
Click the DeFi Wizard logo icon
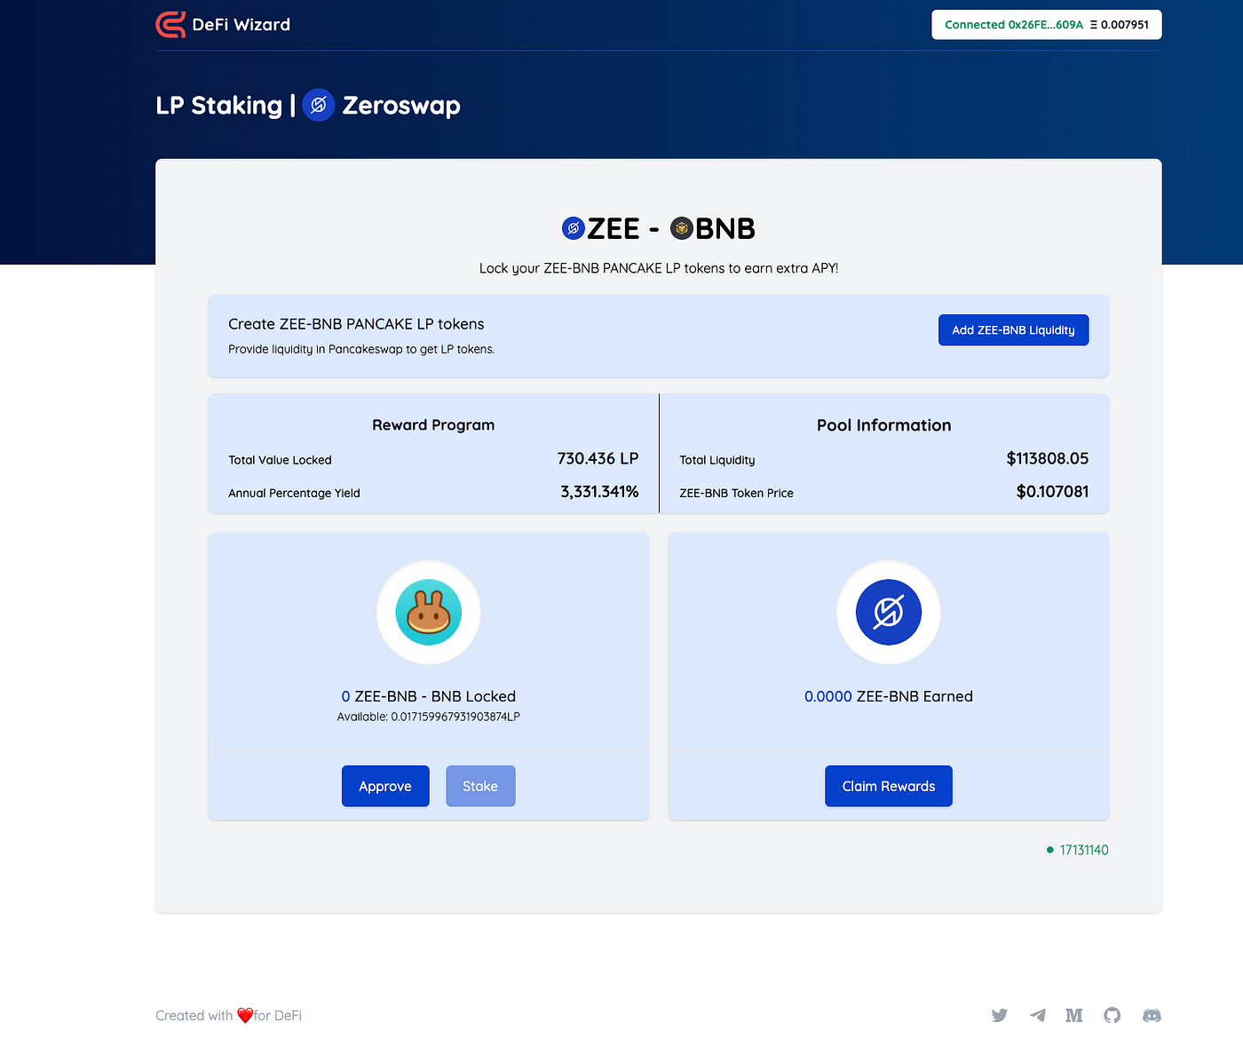click(x=170, y=25)
